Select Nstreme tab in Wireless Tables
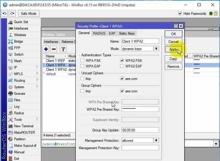220x161 pixels. pyautogui.click(x=68, y=42)
